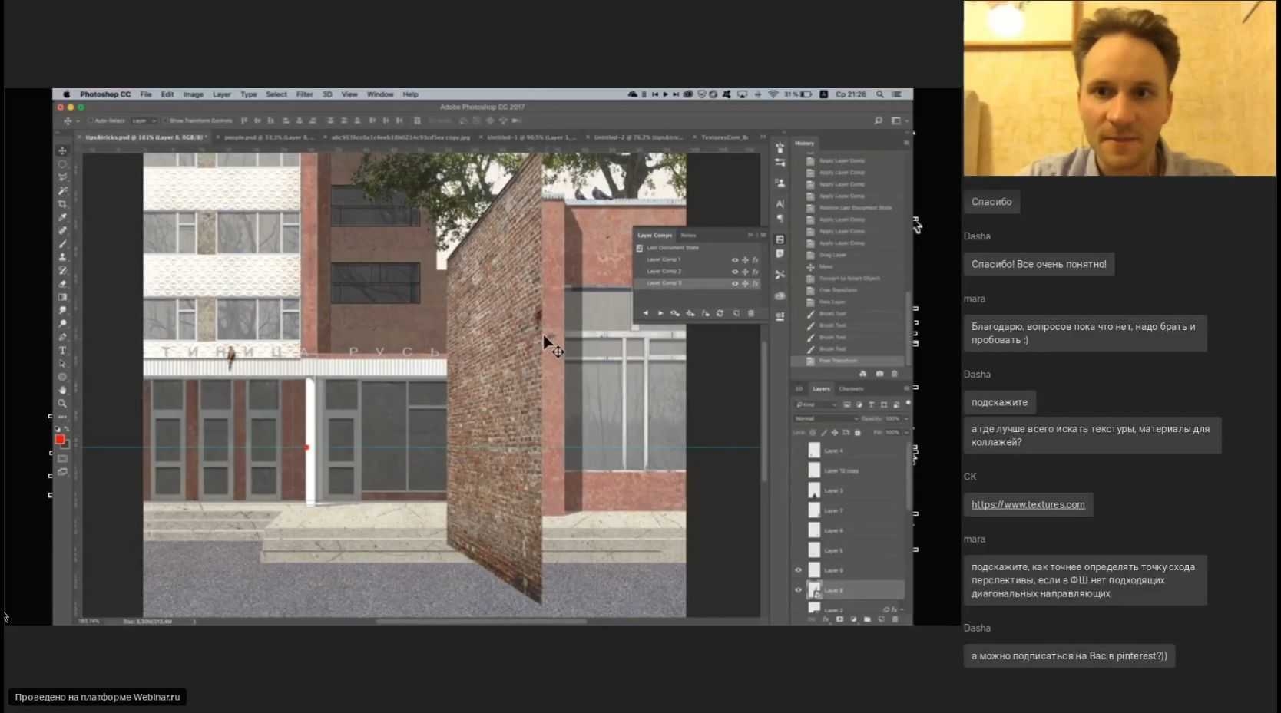Select the Eraser tool
The width and height of the screenshot is (1281, 713).
[x=63, y=284]
